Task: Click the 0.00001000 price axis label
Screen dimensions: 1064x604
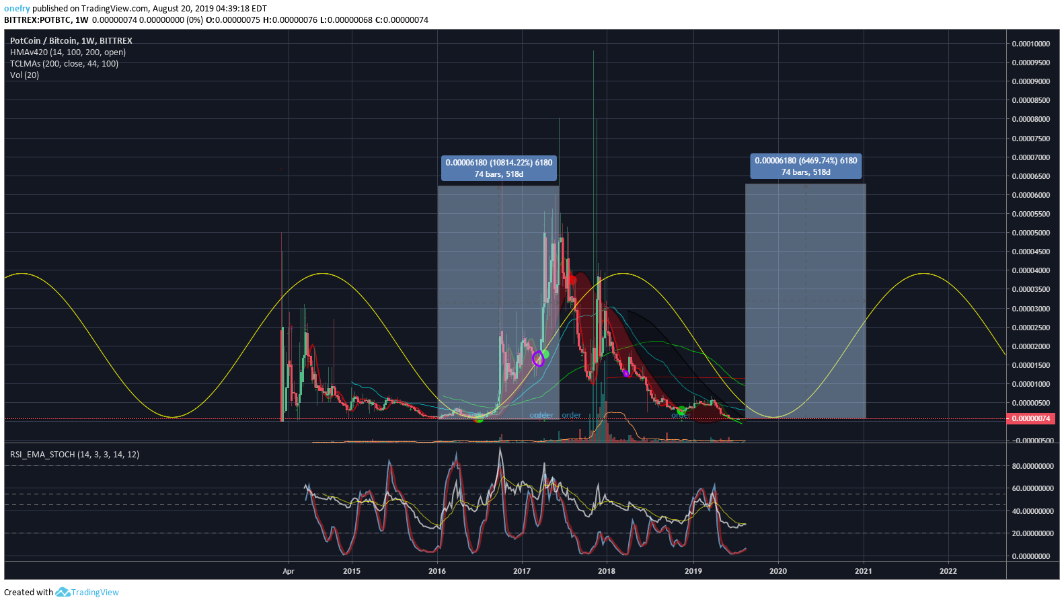Action: click(x=1031, y=384)
